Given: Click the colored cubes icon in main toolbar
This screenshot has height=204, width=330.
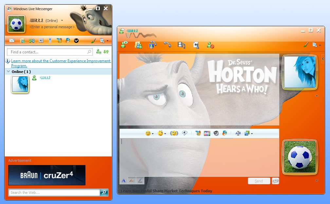Looking at the screenshot, I should (x=68, y=40).
